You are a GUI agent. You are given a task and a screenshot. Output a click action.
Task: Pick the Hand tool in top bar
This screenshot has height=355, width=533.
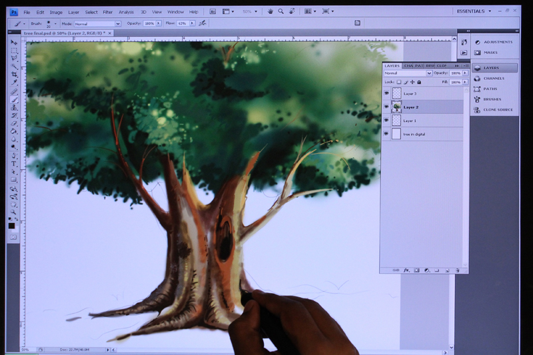point(270,11)
